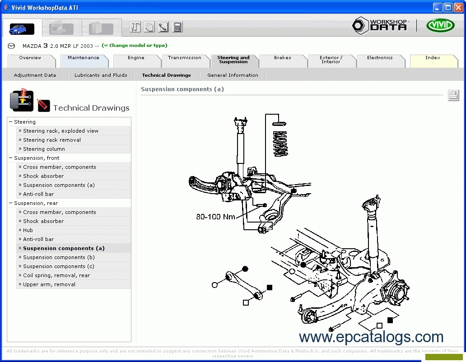Screen dimensions: 466x362
Task: Close the Vivid WorkshopData window
Action: (x=459, y=7)
